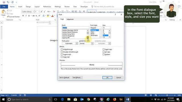This screenshot has width=182, height=102.
Task: Check the Subscript effect box
Action: coord(62,57)
